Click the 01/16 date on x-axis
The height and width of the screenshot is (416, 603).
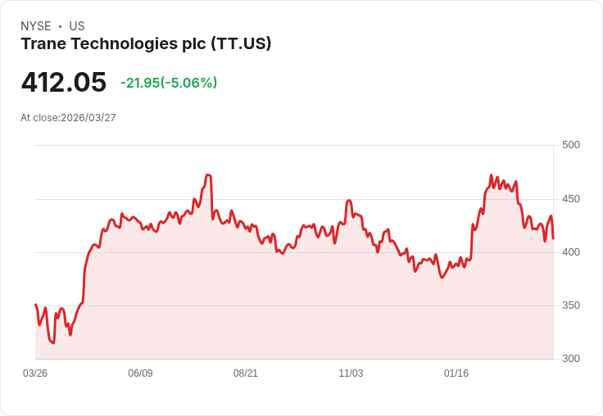click(456, 373)
